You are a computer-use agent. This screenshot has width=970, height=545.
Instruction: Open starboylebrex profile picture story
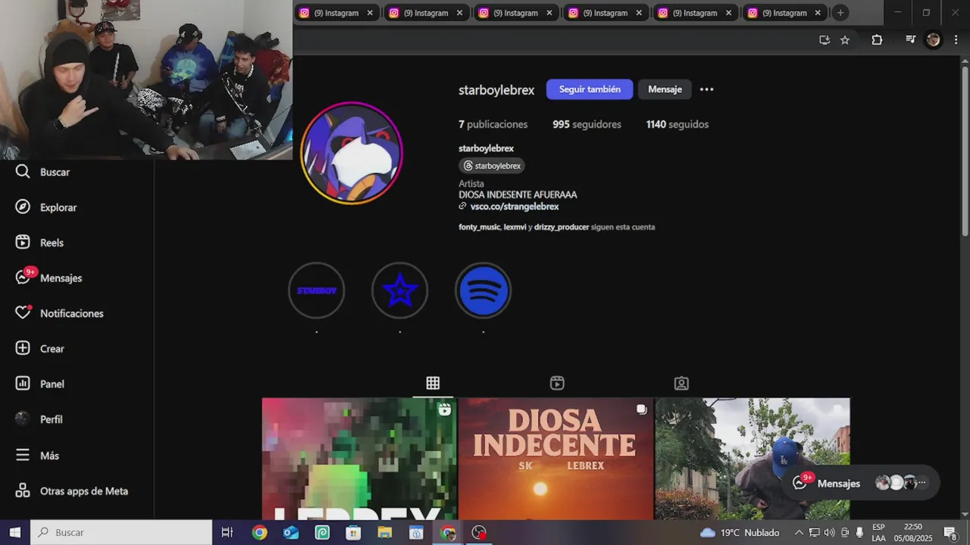351,153
